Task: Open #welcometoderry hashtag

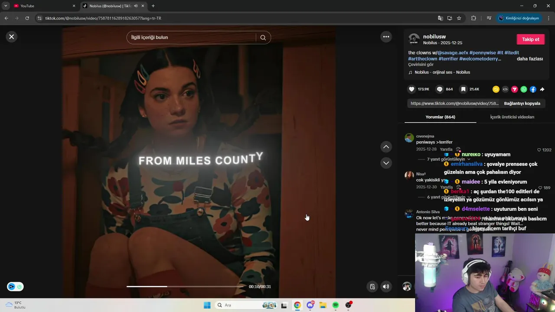Action: (x=480, y=59)
